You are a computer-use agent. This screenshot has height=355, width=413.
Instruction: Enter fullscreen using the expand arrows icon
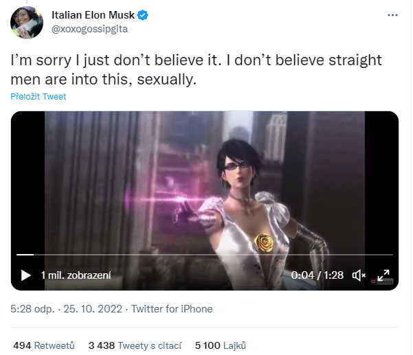pyautogui.click(x=383, y=276)
